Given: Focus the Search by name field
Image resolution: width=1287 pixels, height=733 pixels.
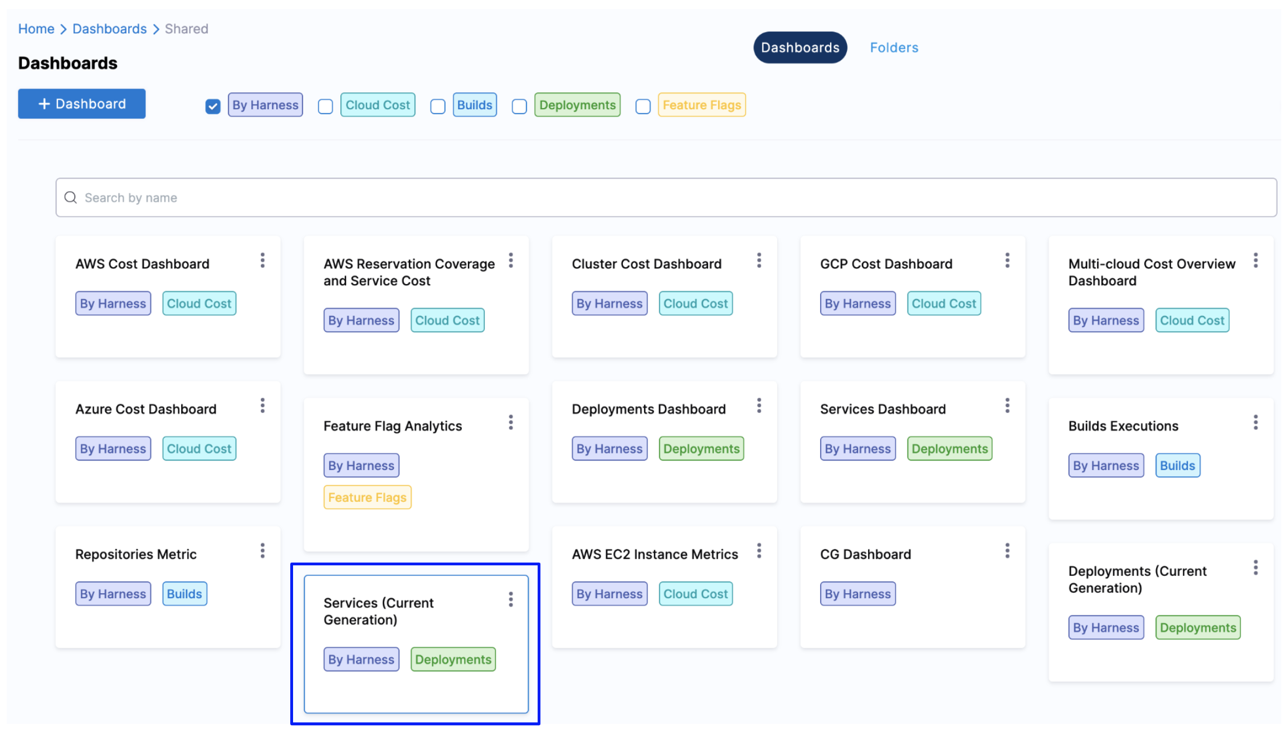Looking at the screenshot, I should point(666,198).
